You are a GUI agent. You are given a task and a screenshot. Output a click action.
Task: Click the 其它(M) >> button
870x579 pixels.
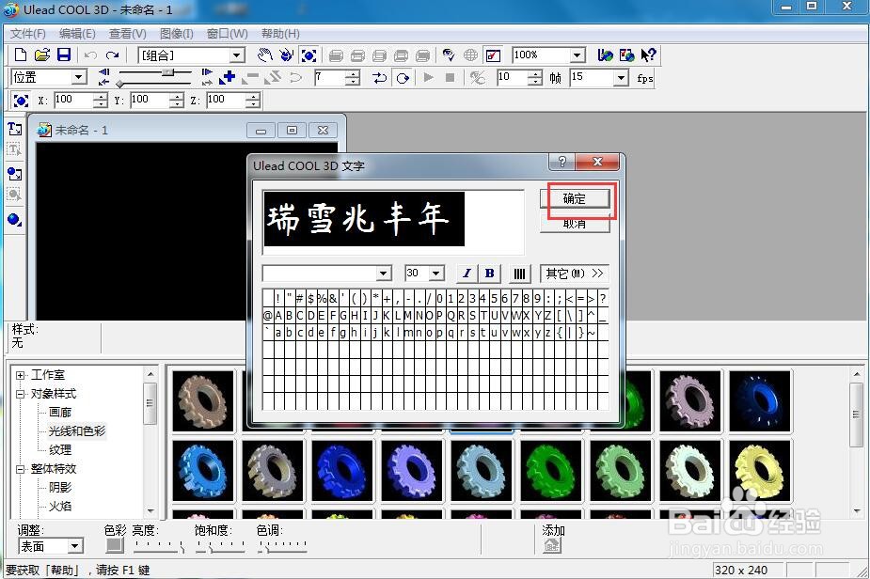tap(575, 274)
